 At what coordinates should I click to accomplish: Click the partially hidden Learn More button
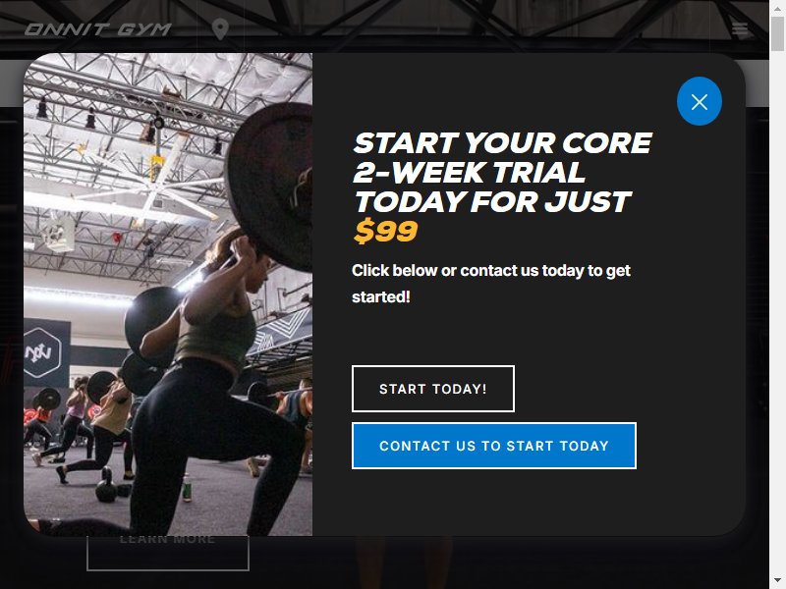coord(168,553)
